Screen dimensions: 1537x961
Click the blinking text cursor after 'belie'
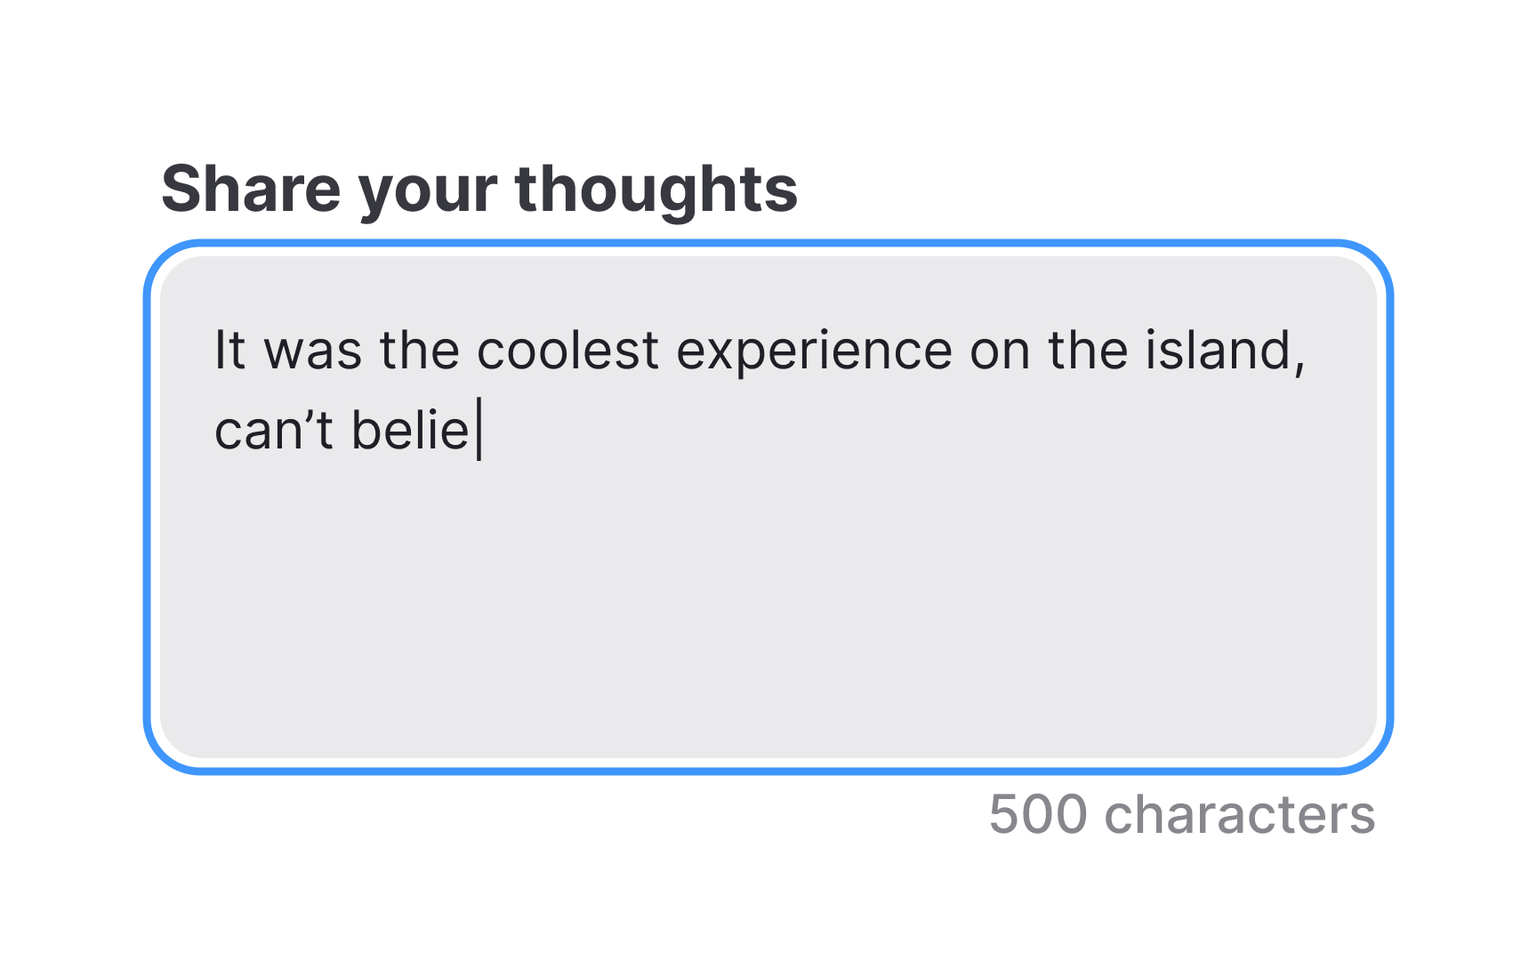pos(479,431)
